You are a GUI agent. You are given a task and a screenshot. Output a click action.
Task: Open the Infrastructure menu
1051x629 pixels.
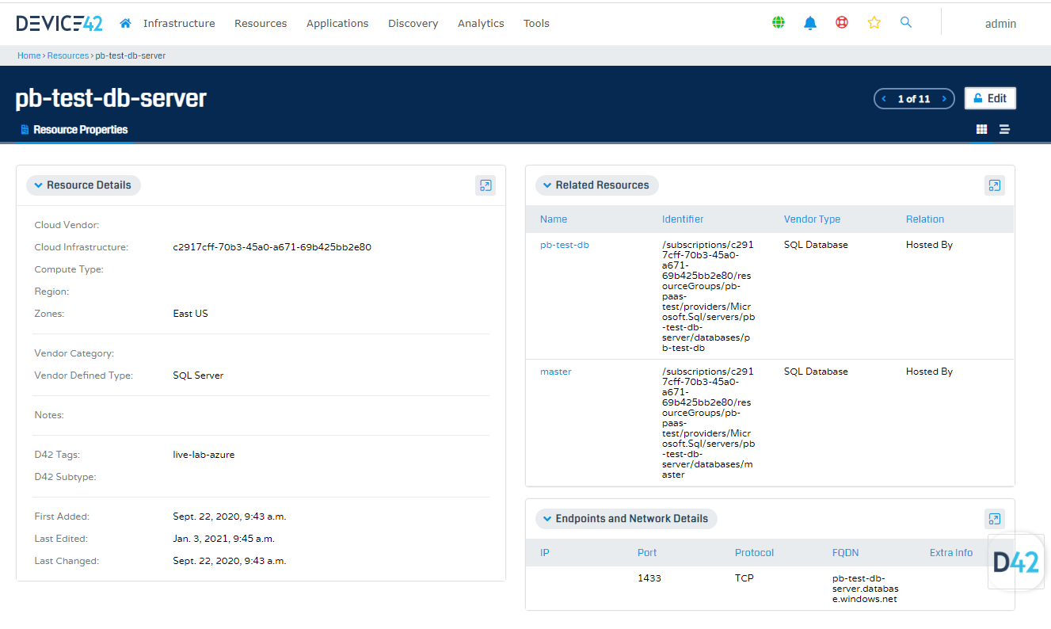(179, 23)
